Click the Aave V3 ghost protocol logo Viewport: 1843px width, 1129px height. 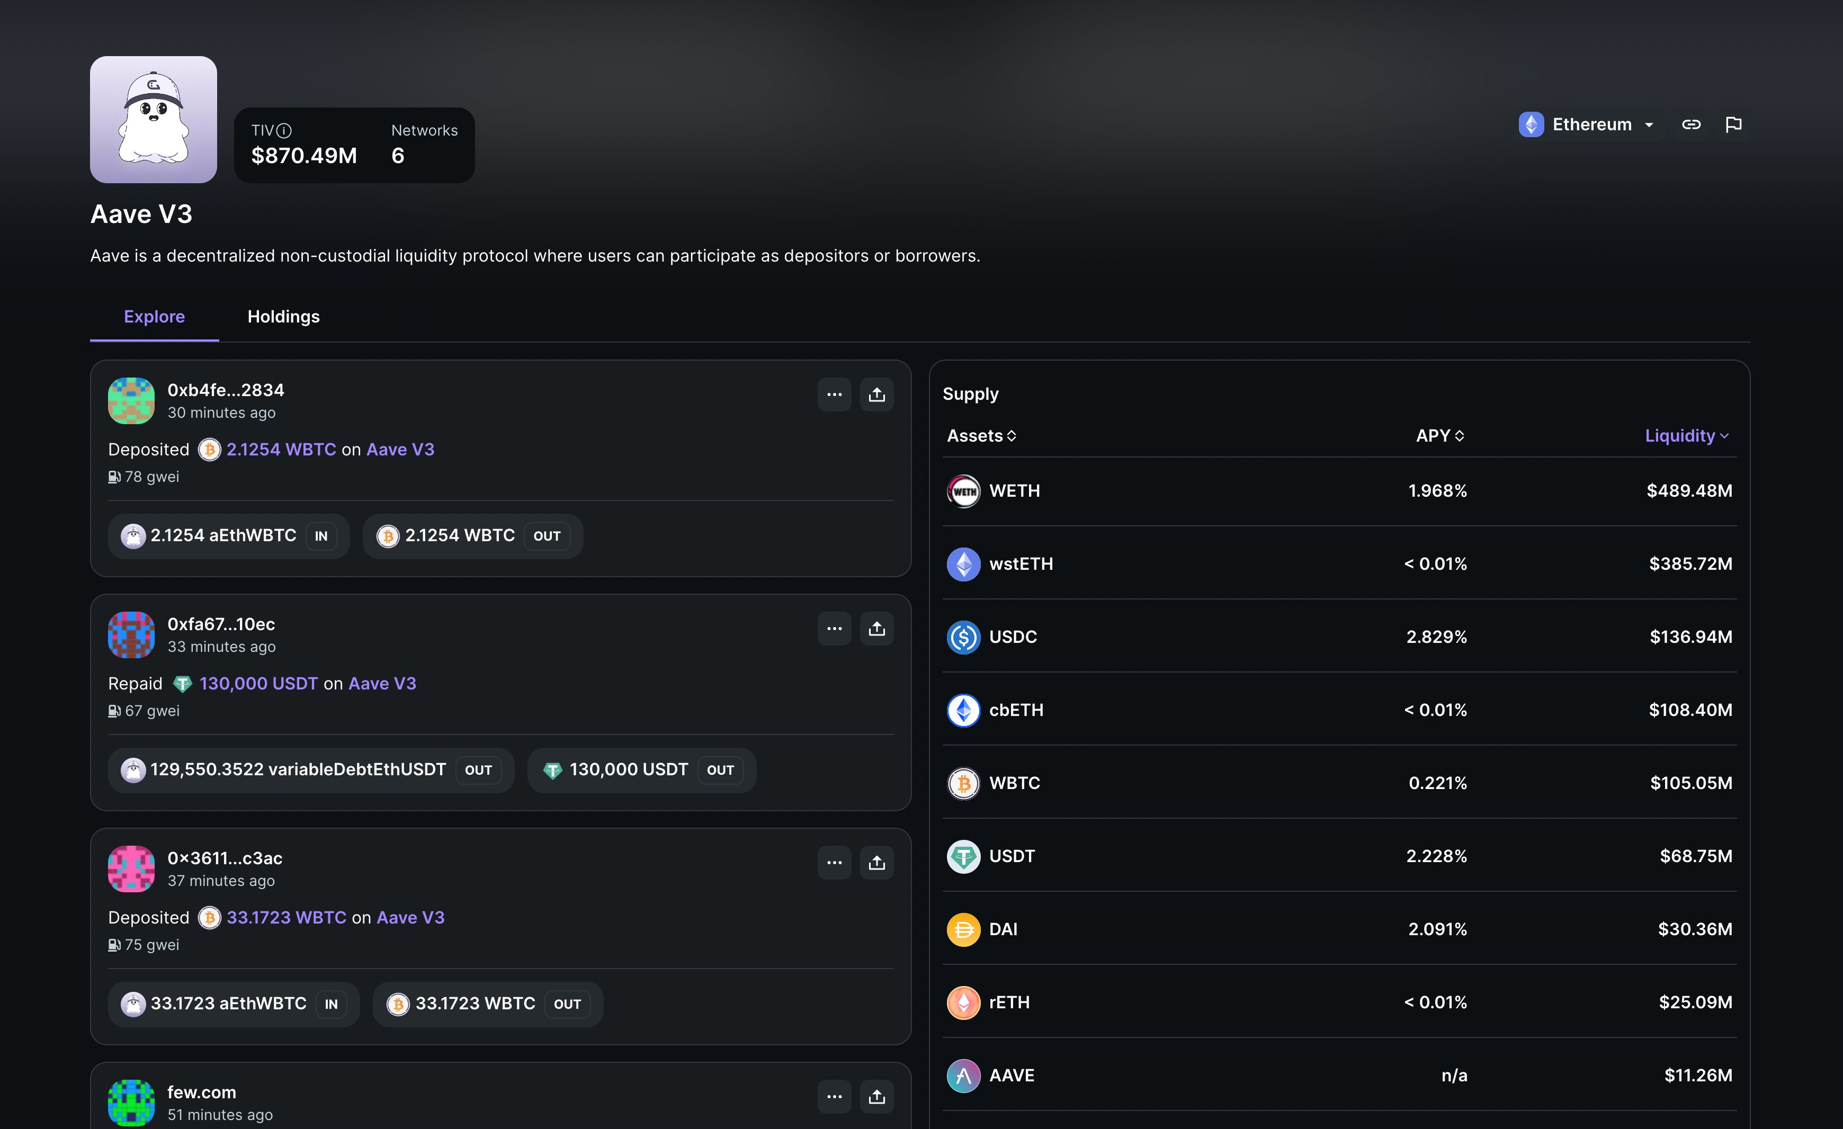click(x=154, y=119)
